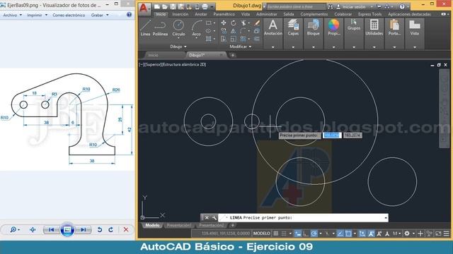Expand the Dibujo panel dropdown
This screenshot has width=453, height=254.
[178, 47]
